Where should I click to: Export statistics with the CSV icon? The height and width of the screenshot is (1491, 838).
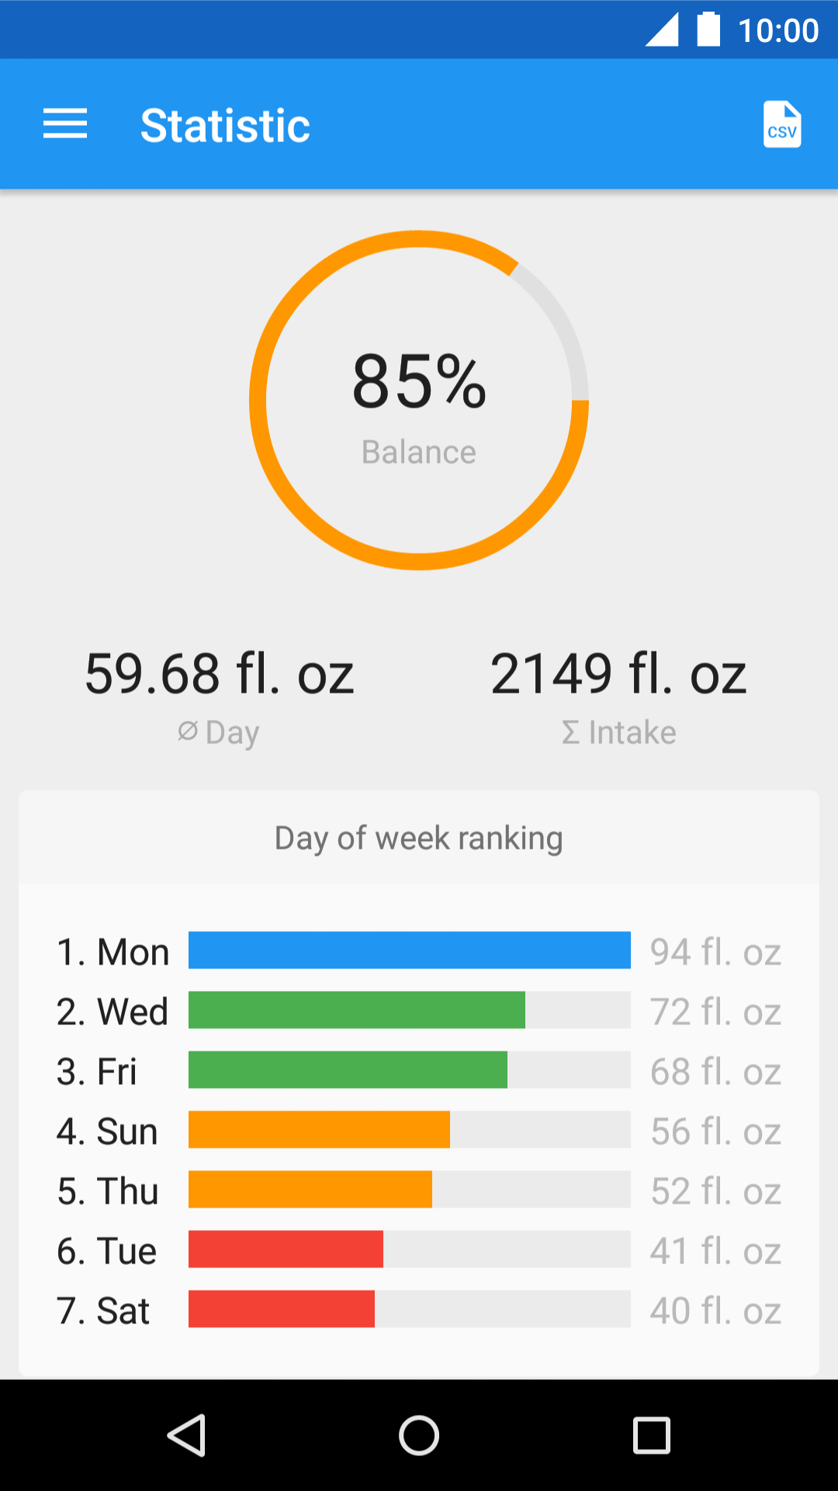(781, 124)
